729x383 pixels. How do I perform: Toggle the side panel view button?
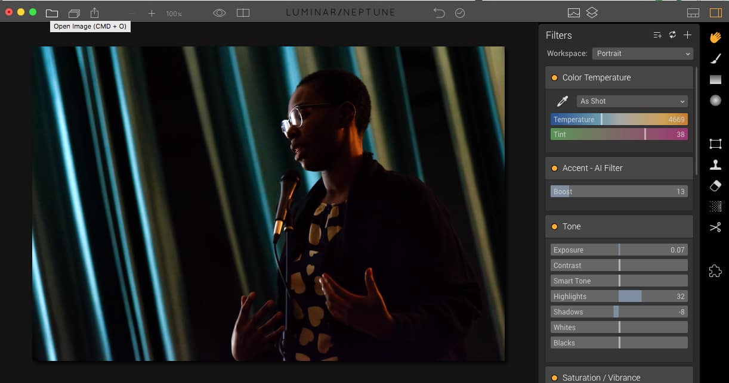(715, 13)
